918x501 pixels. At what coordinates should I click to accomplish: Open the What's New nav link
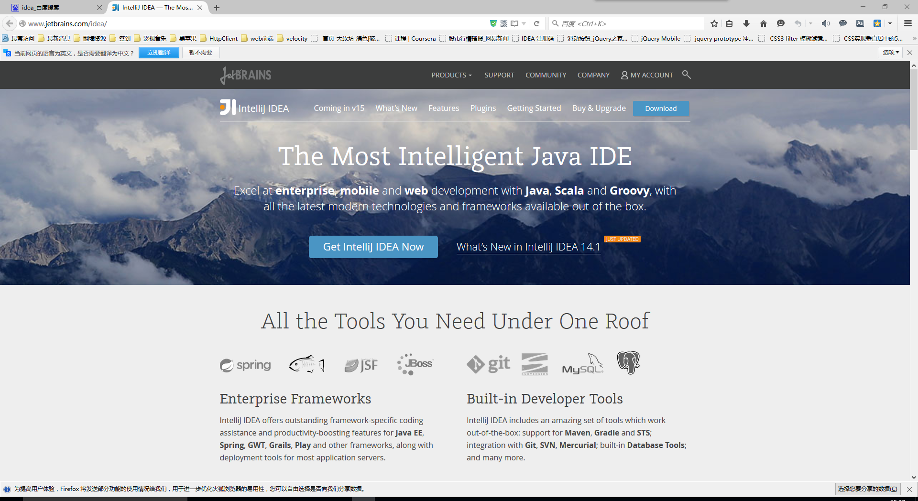pos(396,108)
